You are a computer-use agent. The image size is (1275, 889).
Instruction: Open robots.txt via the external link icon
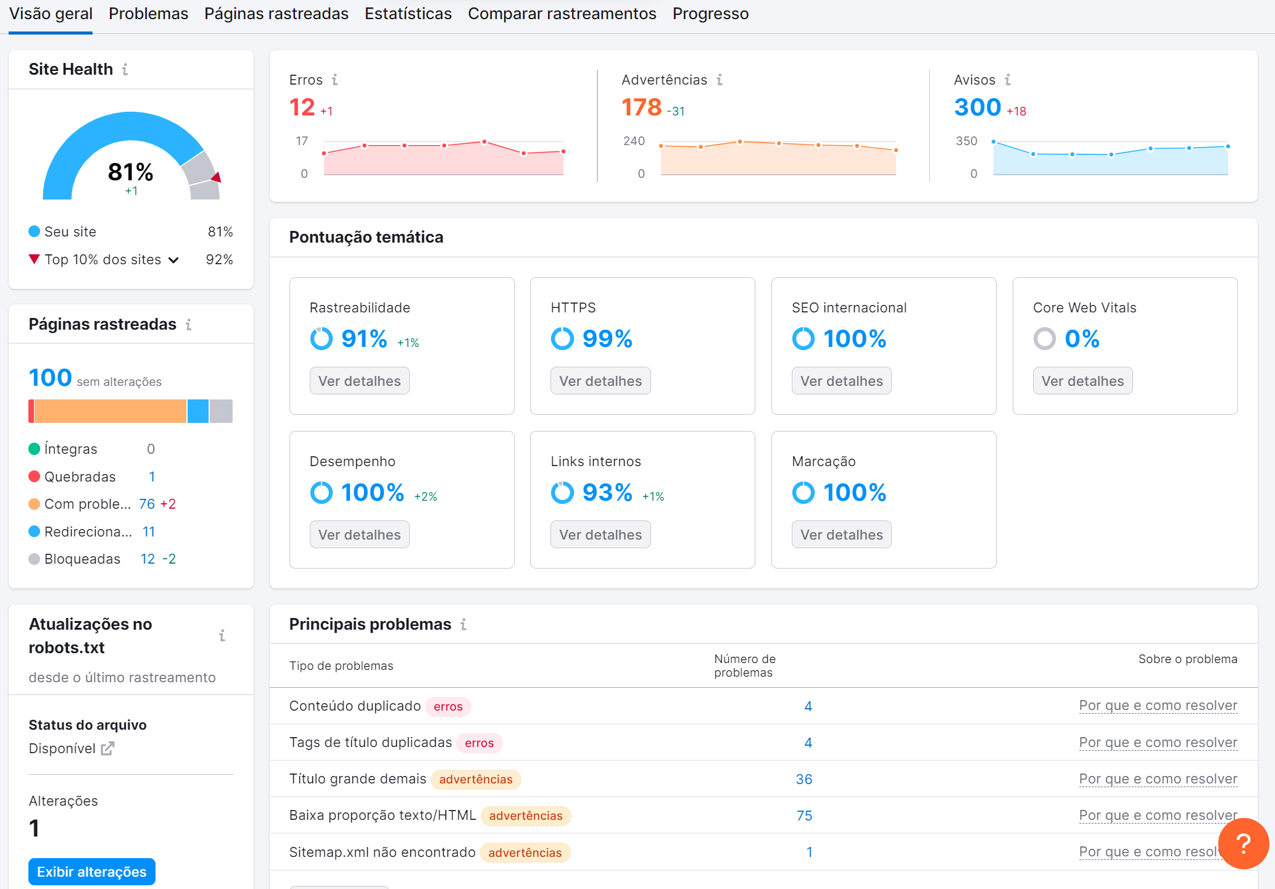click(x=108, y=748)
